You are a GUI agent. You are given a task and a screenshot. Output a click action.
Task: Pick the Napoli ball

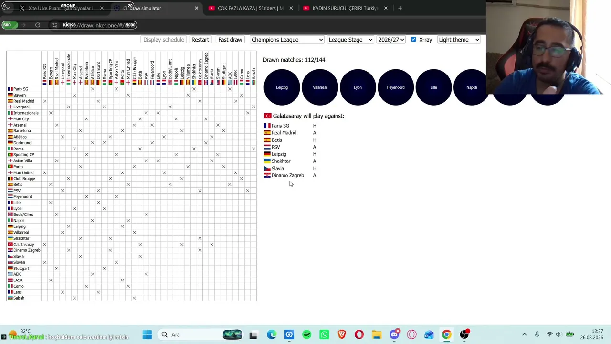(x=472, y=87)
